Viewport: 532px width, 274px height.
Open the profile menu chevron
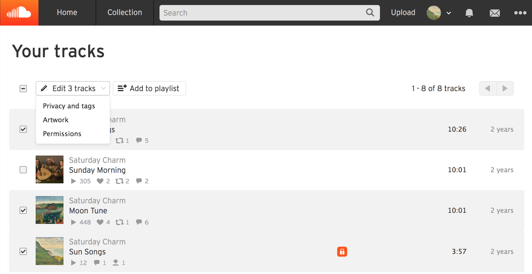pos(449,13)
